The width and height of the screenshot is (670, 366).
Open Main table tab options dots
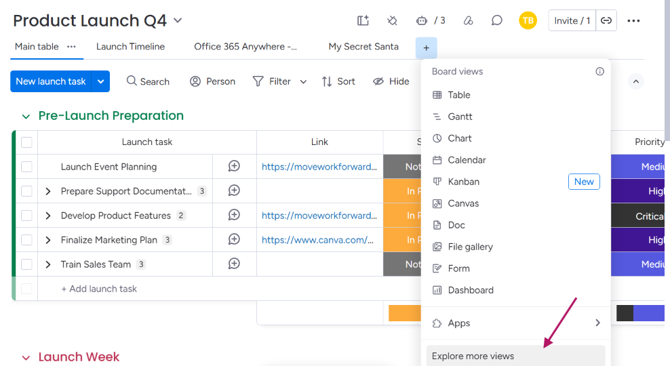pyautogui.click(x=71, y=47)
